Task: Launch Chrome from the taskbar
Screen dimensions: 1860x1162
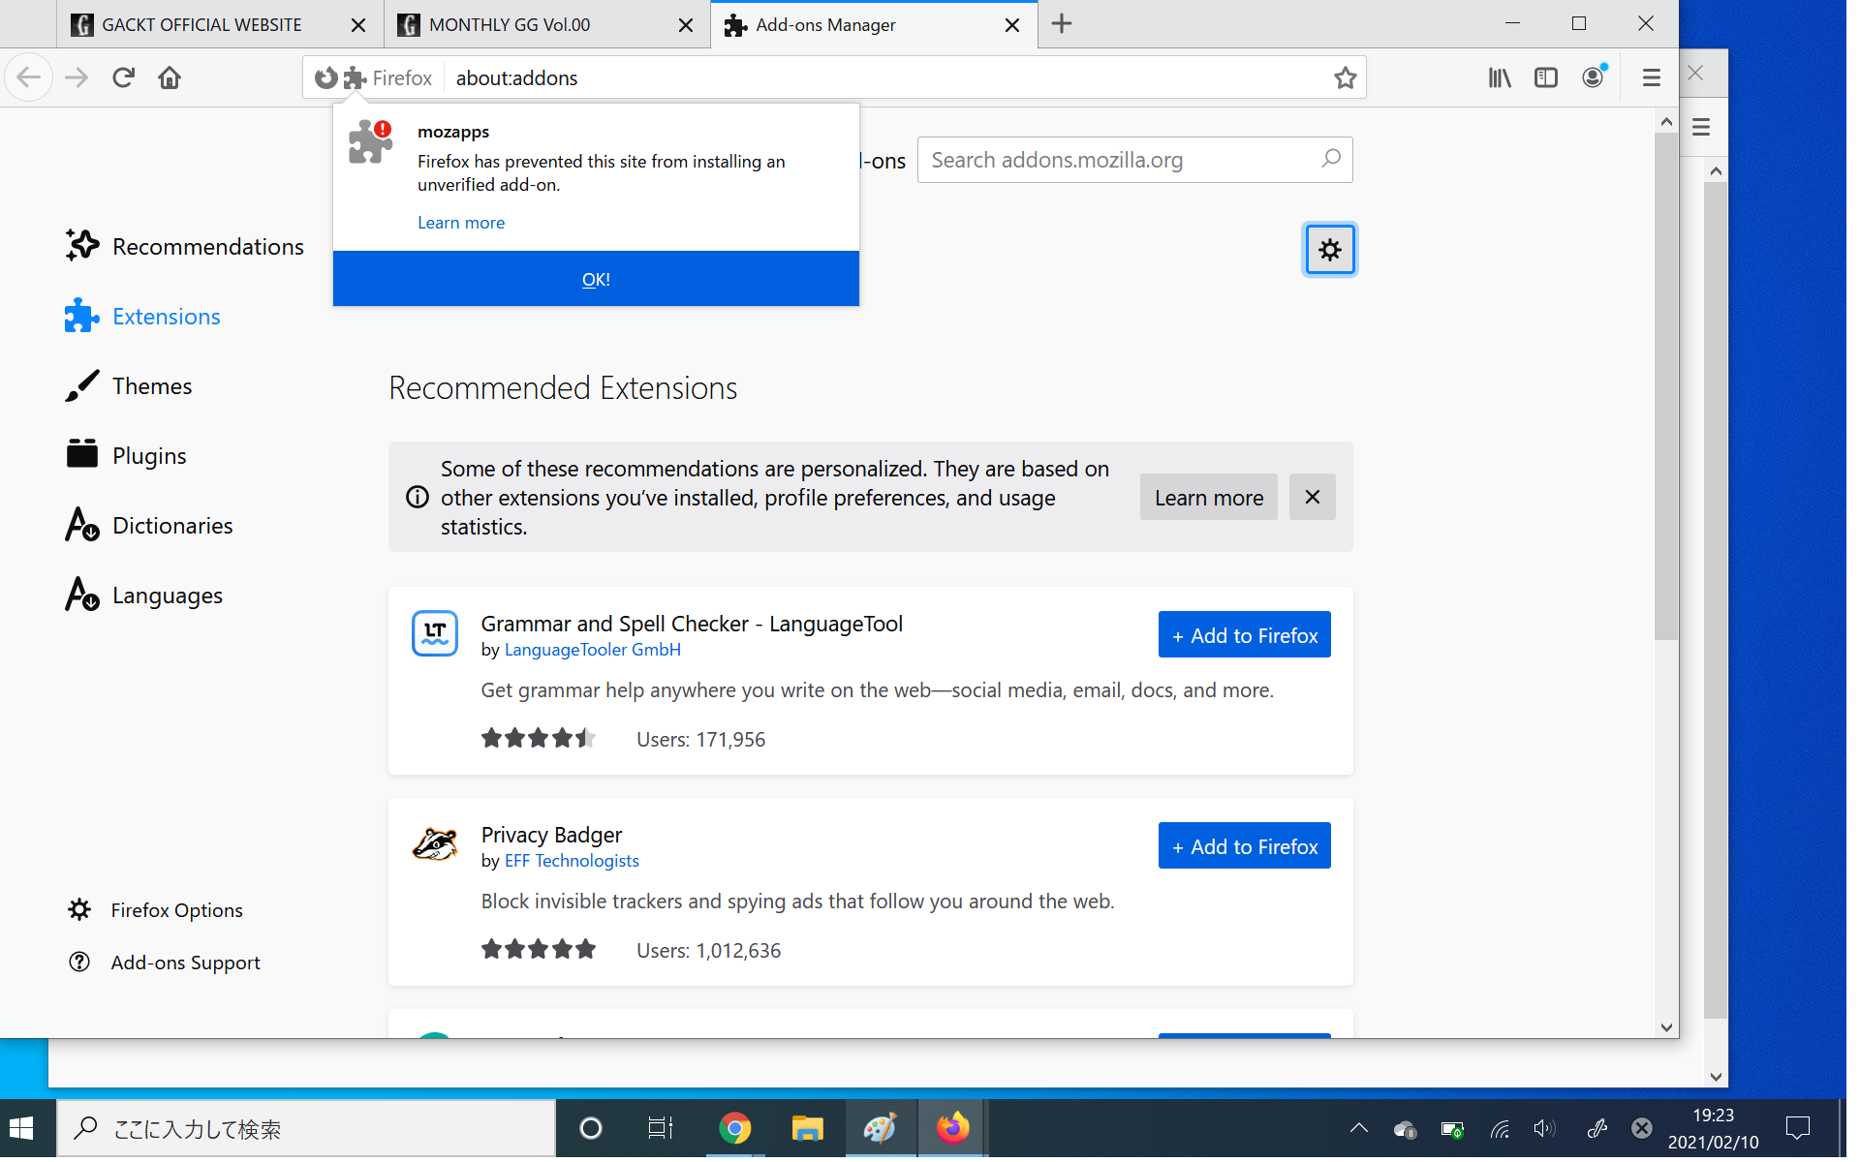Action: [734, 1128]
